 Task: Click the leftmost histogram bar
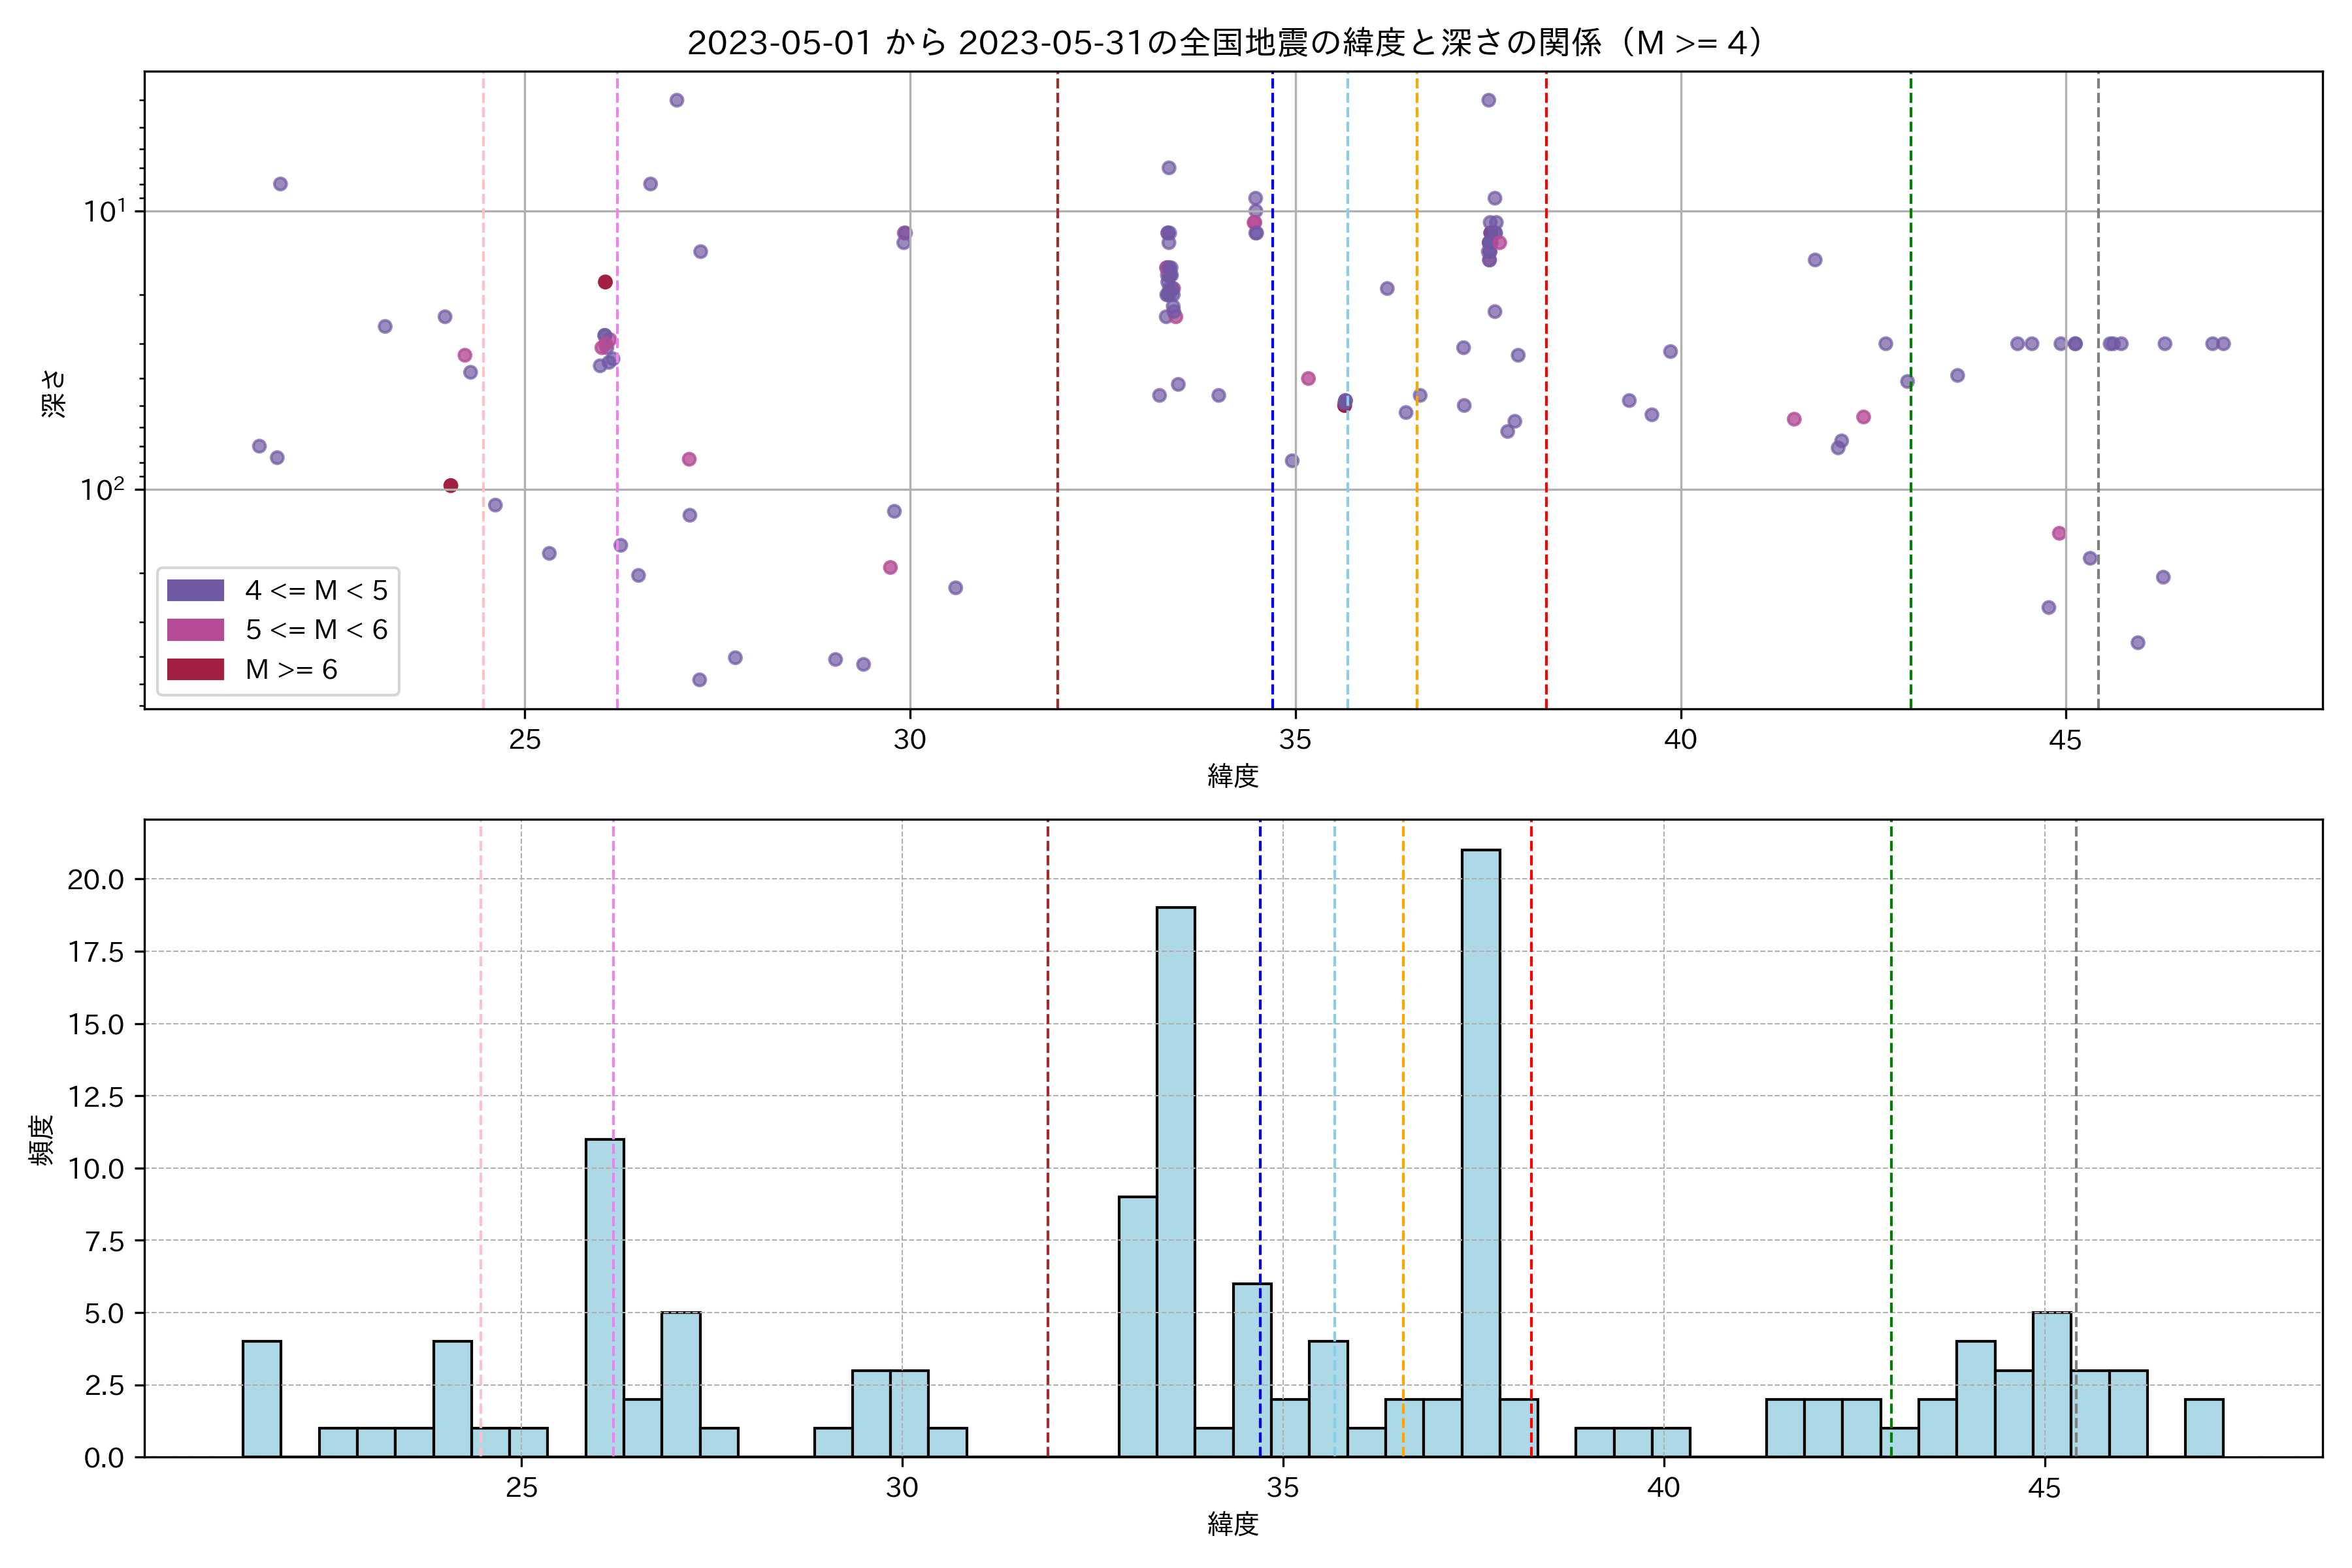(261, 1398)
